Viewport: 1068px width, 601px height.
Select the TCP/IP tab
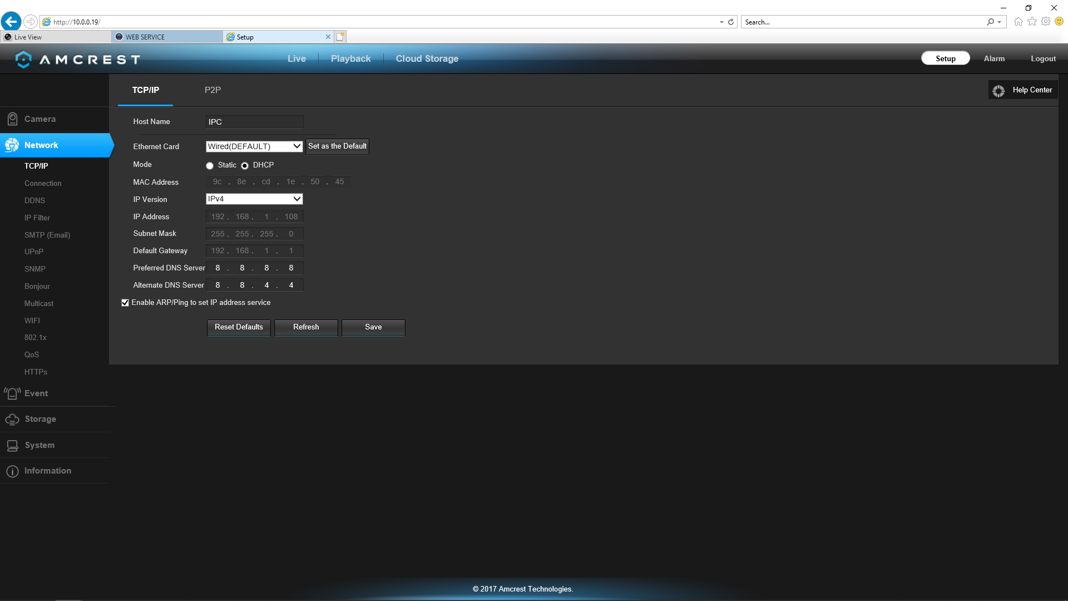click(x=145, y=90)
